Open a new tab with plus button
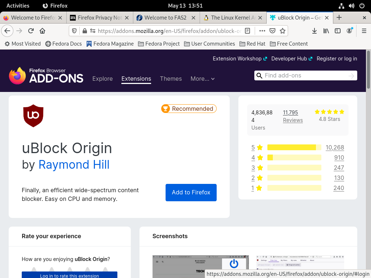The width and height of the screenshot is (371, 278). 339,17
